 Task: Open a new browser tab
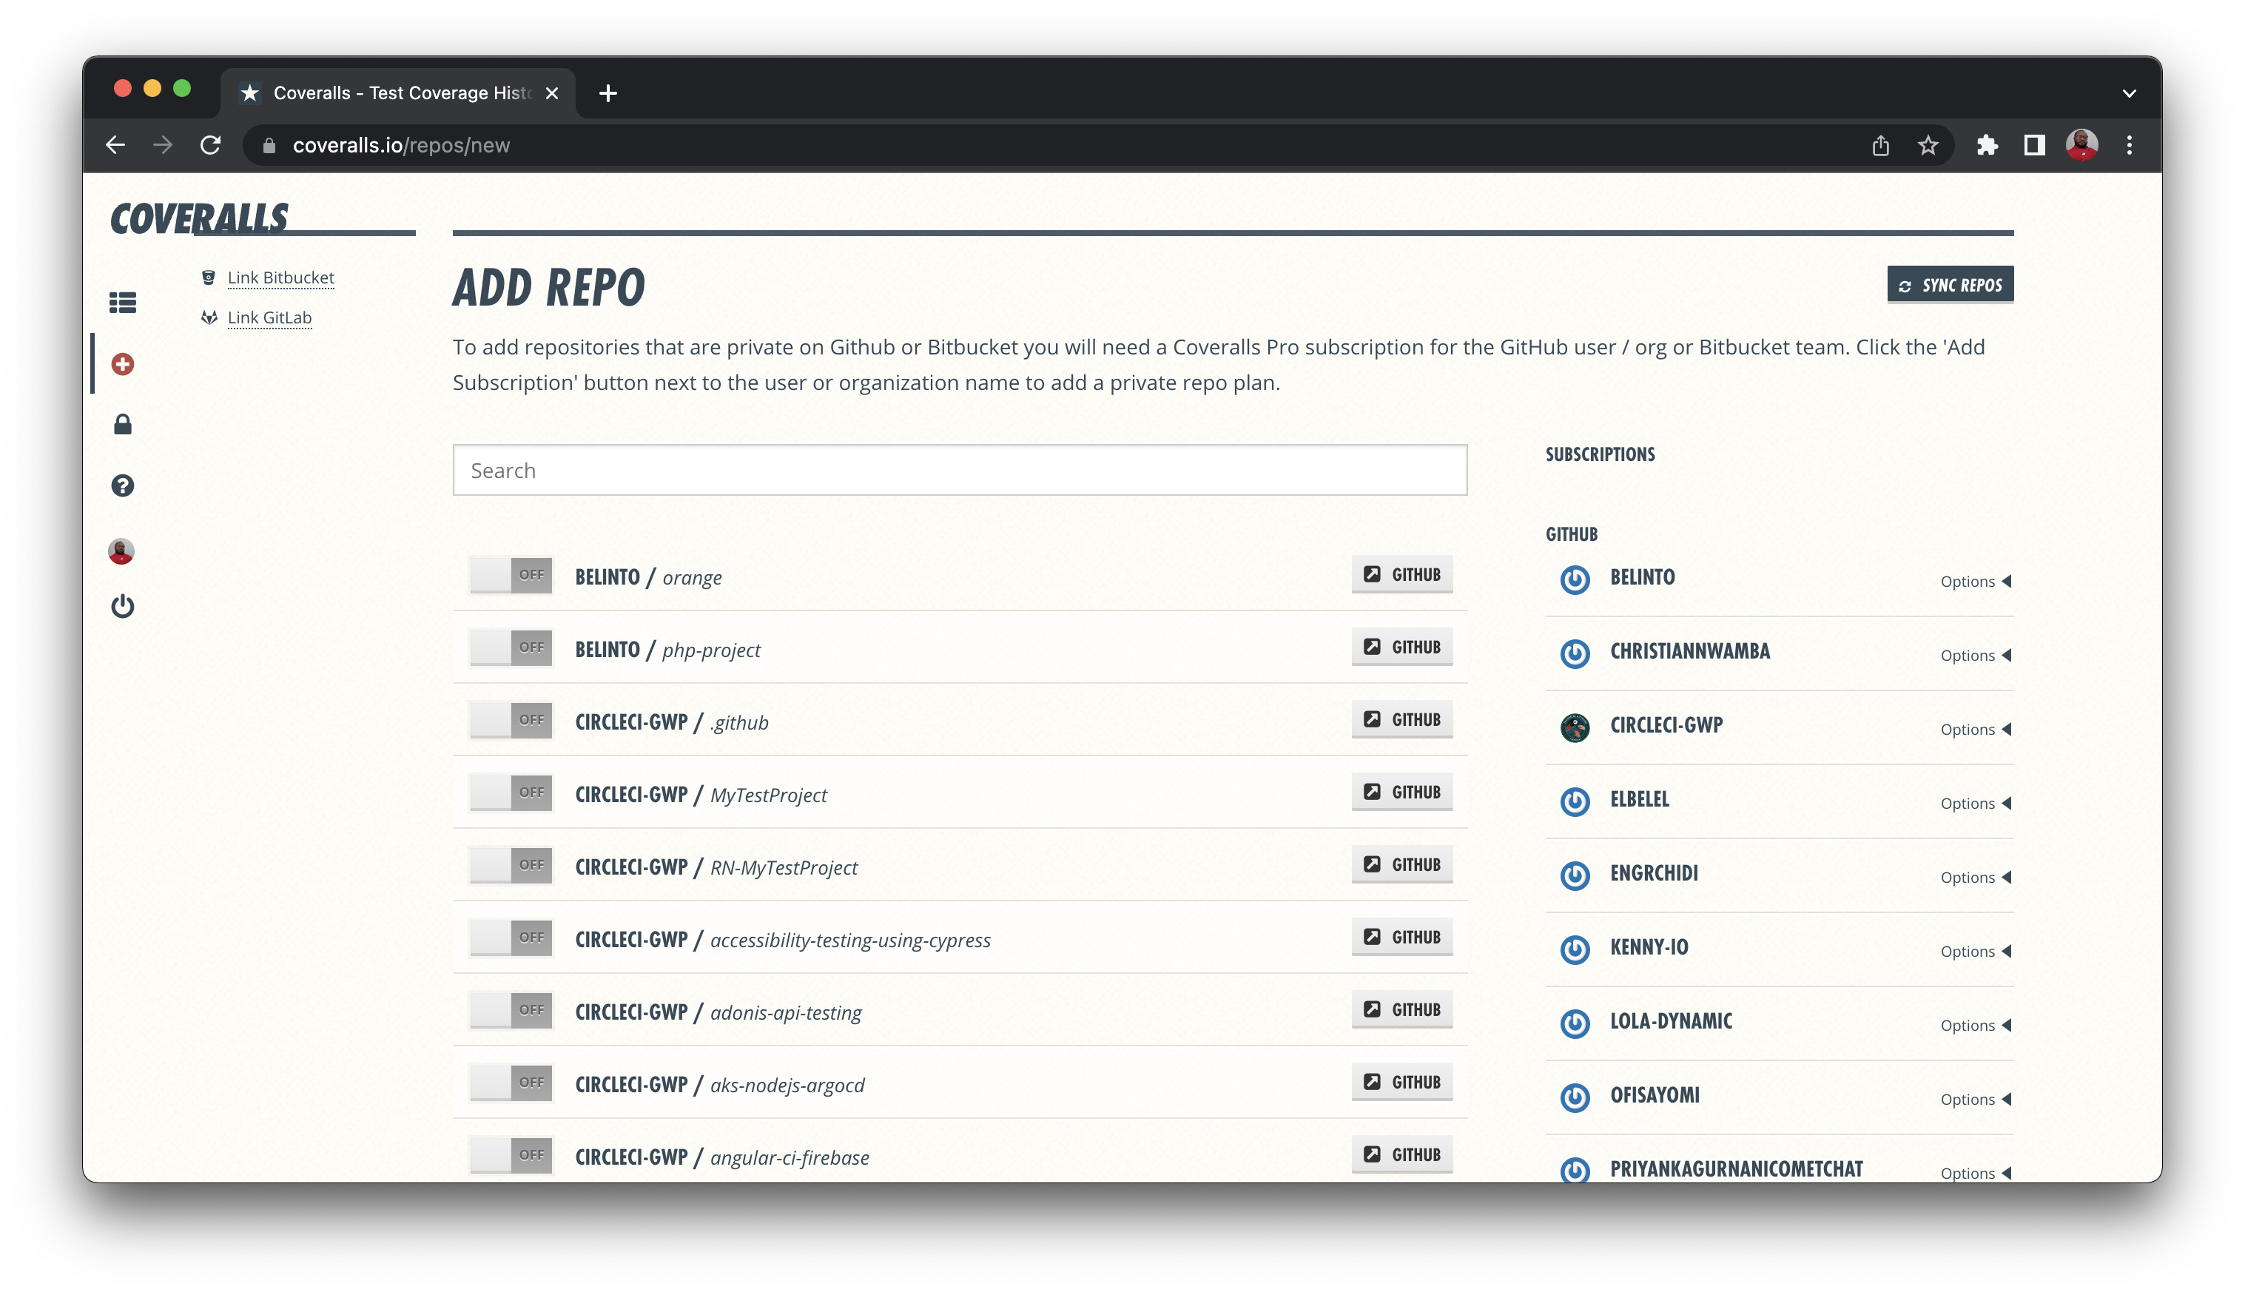click(x=607, y=92)
